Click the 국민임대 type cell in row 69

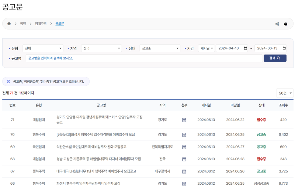[39, 147]
